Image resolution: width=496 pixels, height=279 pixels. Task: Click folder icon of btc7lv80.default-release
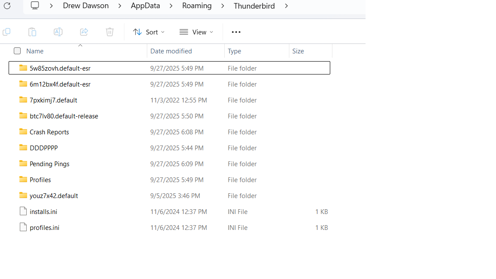pos(23,115)
